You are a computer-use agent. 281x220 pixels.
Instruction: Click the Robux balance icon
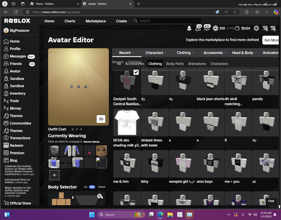pyautogui.click(x=215, y=28)
